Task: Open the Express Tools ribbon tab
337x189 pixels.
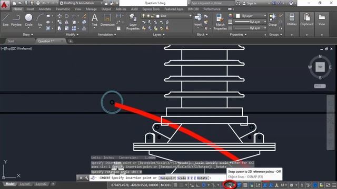Action: click(x=151, y=9)
